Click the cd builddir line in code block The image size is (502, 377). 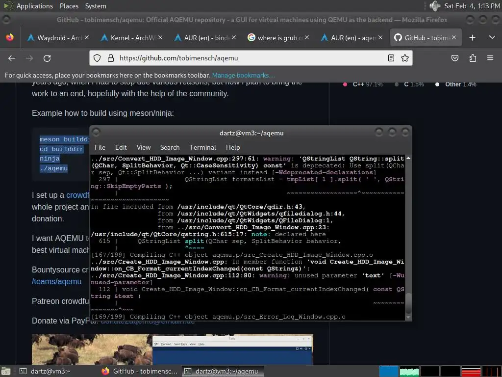pos(61,149)
